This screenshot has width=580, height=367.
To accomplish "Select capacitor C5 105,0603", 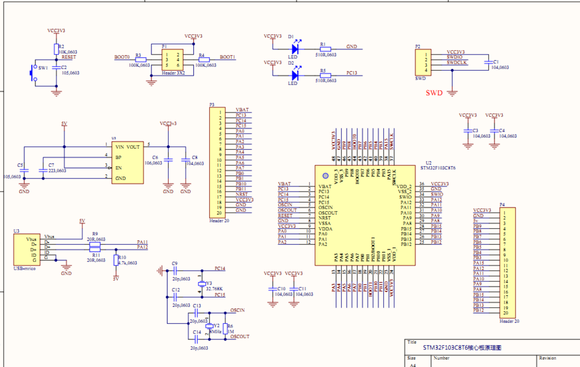I will point(24,171).
